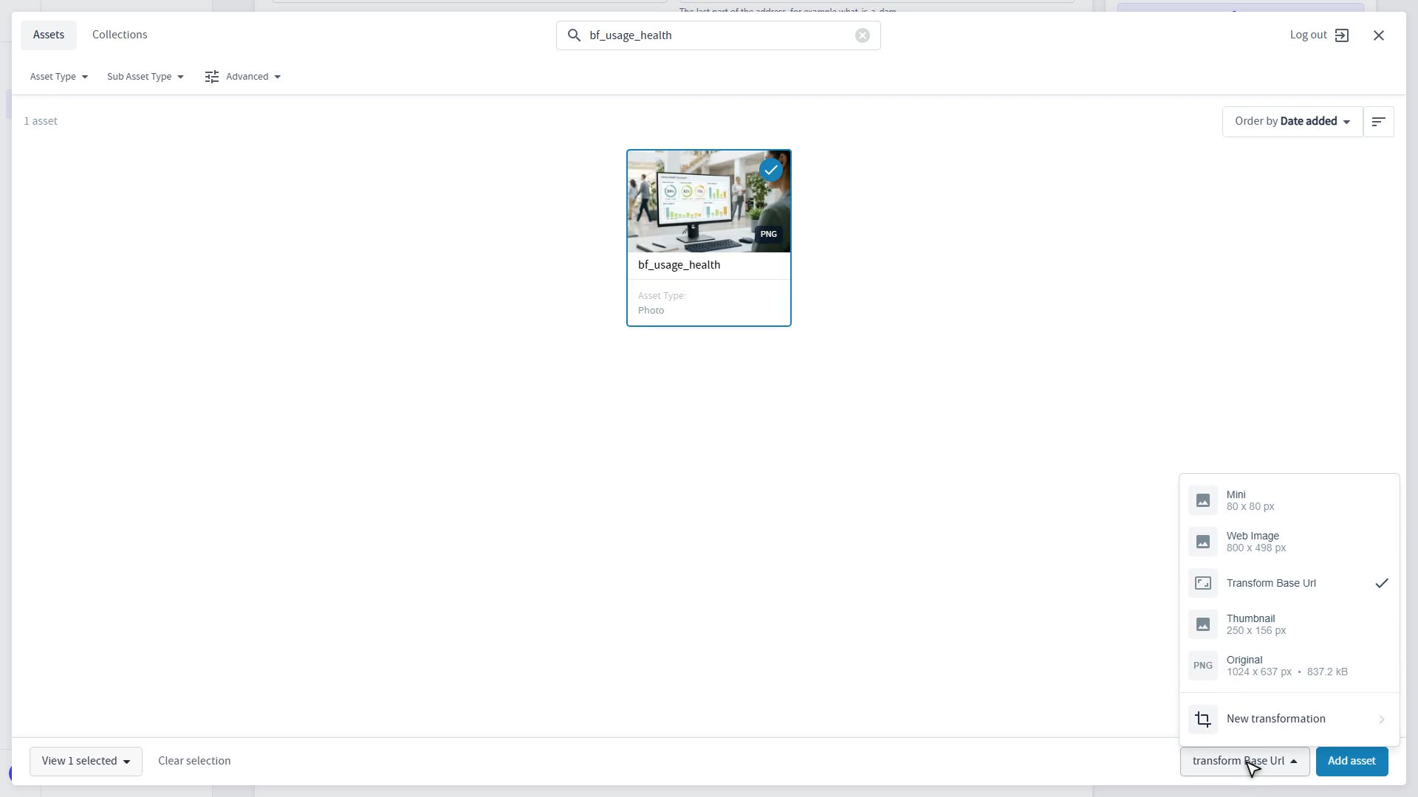Open the New transformation submenu
Screen dimensions: 1418x797
pos(1289,719)
